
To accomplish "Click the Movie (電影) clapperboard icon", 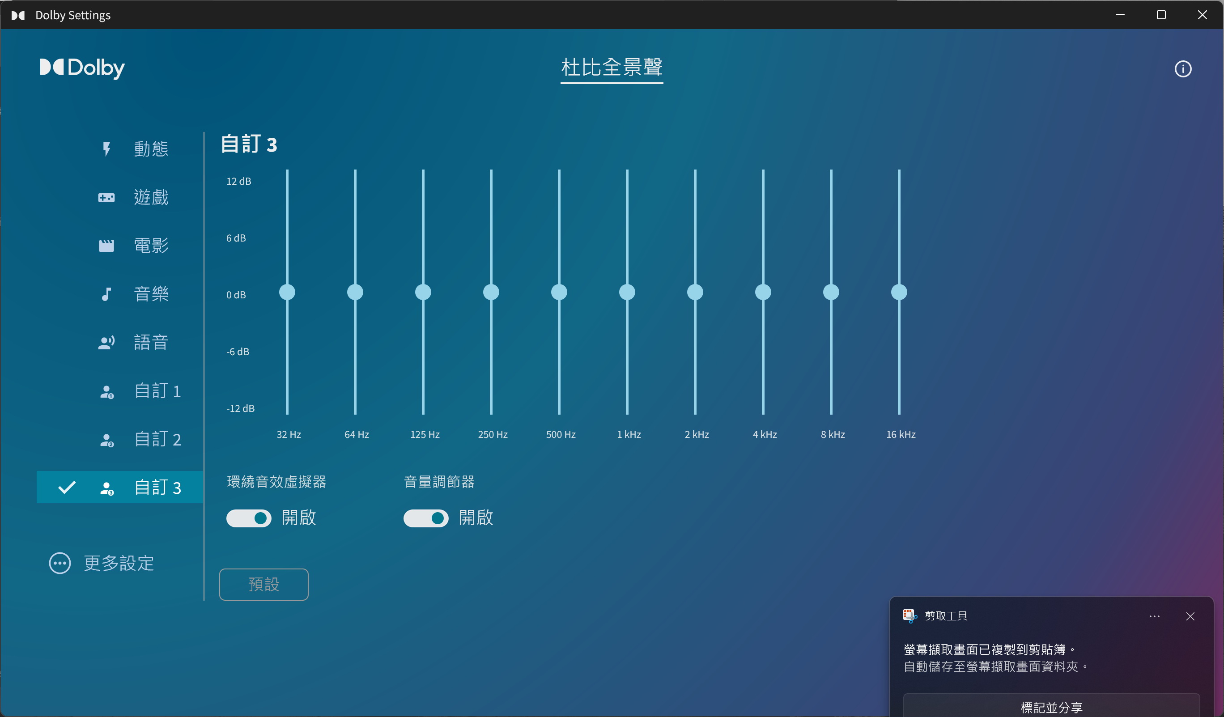I will pyautogui.click(x=106, y=246).
